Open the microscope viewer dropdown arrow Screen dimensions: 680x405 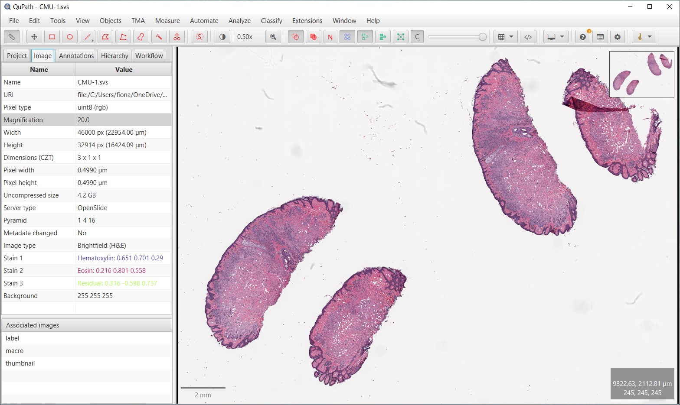[649, 37]
